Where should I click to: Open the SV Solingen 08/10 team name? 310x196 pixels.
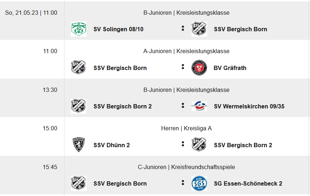pyautogui.click(x=118, y=29)
